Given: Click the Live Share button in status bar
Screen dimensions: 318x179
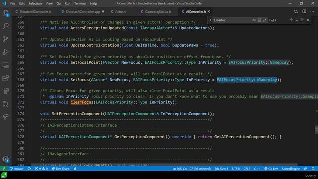Looking at the screenshot, I should pos(61,169).
